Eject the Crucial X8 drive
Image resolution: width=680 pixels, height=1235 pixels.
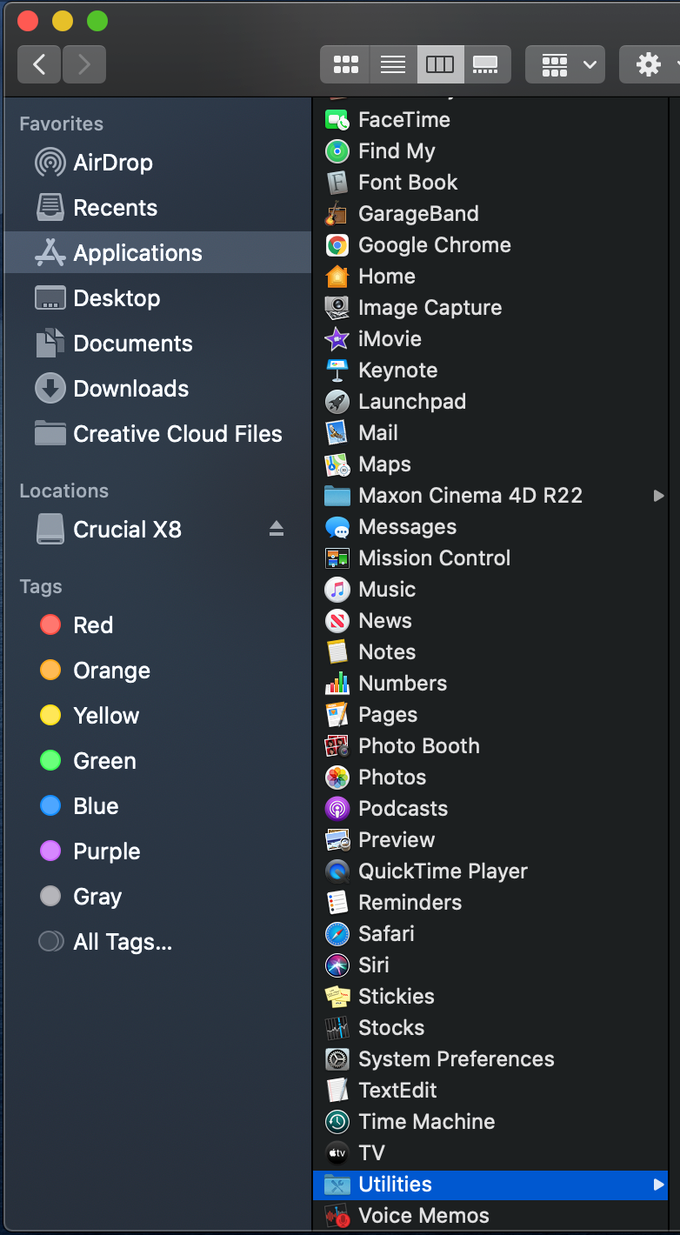point(276,529)
